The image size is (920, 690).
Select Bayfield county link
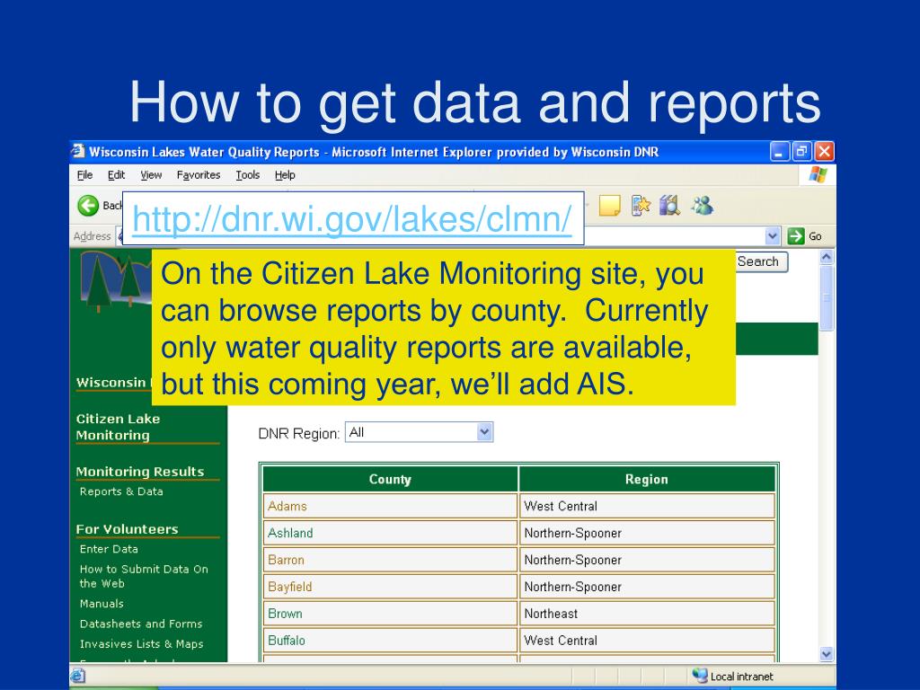pos(290,587)
